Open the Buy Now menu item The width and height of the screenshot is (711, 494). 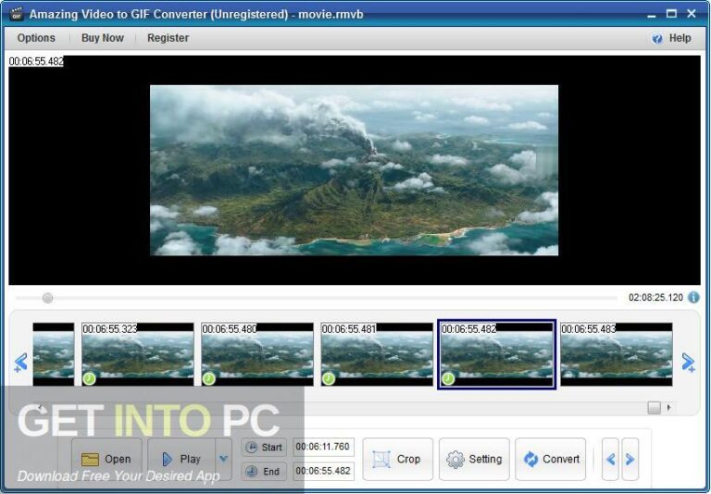point(103,38)
